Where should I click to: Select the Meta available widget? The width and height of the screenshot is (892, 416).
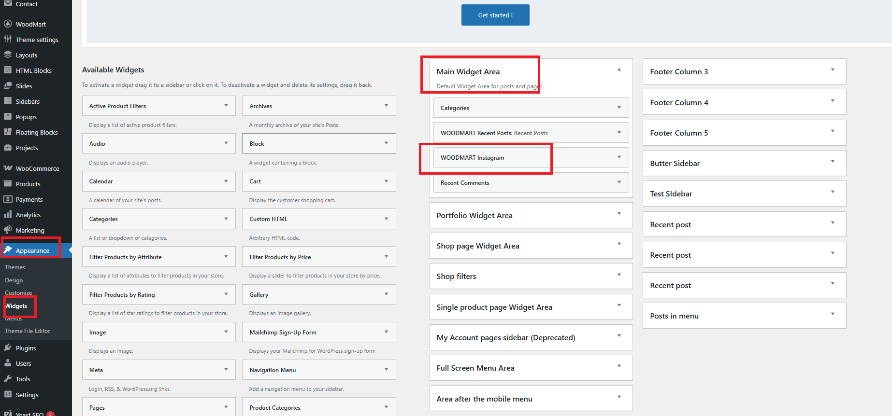click(x=159, y=370)
